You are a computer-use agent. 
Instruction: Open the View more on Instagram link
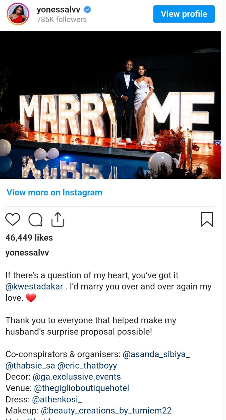click(x=54, y=192)
